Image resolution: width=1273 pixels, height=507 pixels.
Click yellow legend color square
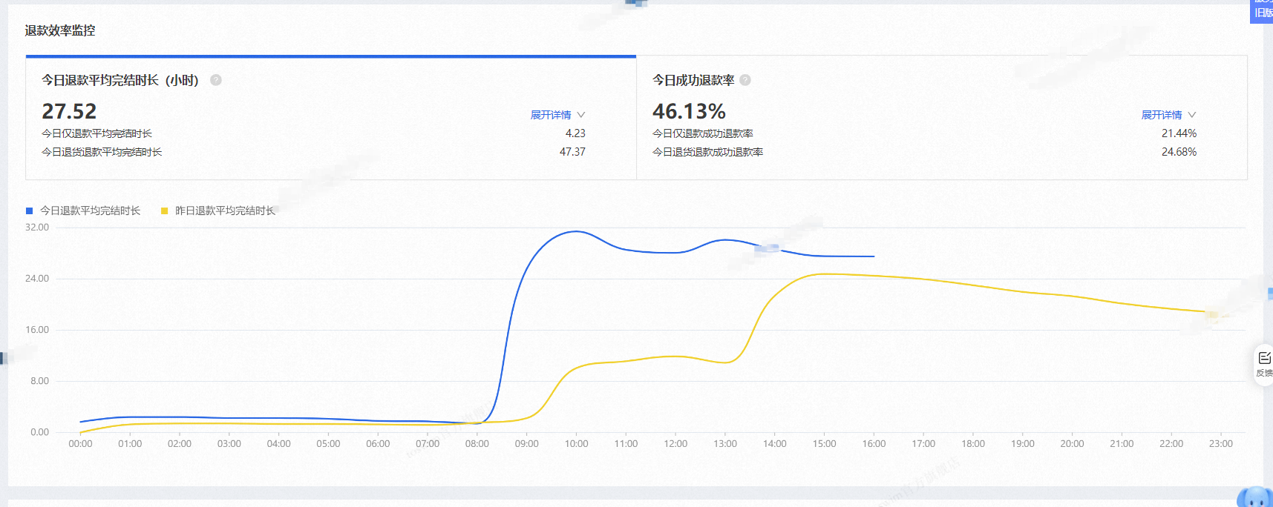pyautogui.click(x=165, y=211)
